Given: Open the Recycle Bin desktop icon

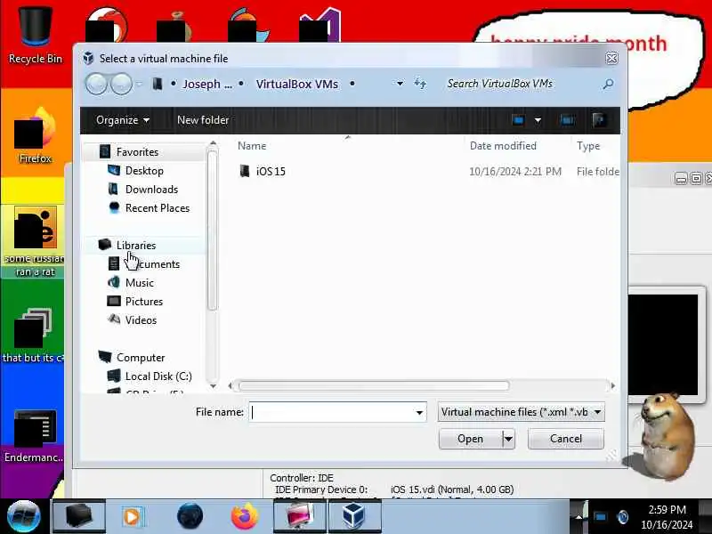Looking at the screenshot, I should [x=35, y=36].
